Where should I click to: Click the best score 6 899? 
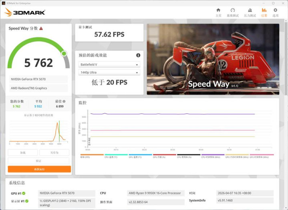(60, 106)
